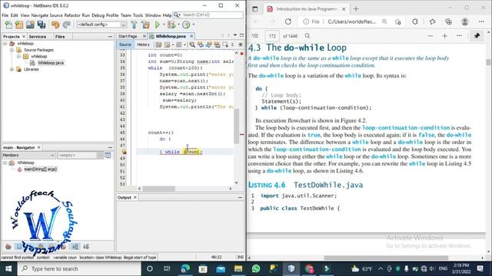Click the editor vertical scrollbar thumb
Screen dimensions: 492x276
(x=236, y=126)
